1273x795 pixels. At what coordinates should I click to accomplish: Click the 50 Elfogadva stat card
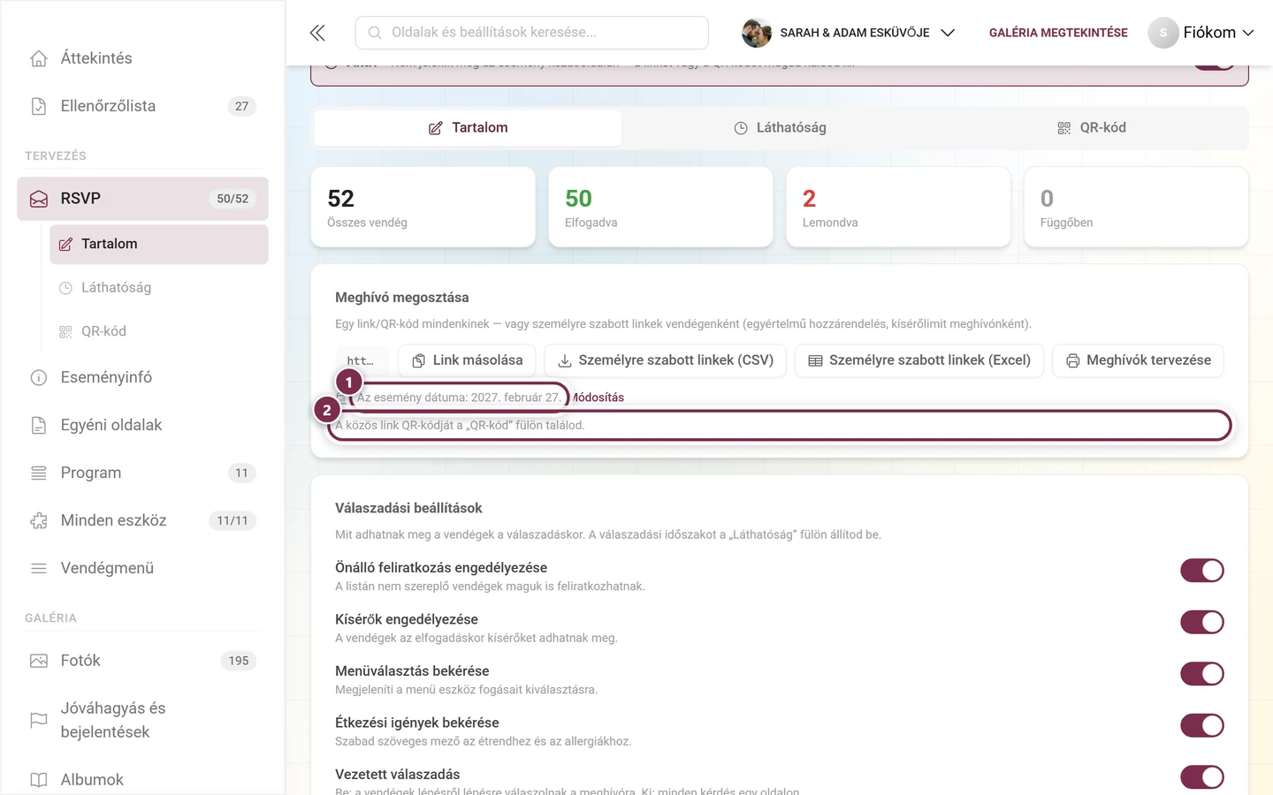660,208
